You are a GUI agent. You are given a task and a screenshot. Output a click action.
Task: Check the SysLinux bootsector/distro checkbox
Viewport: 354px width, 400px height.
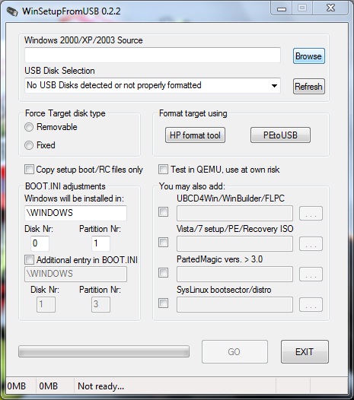click(163, 303)
